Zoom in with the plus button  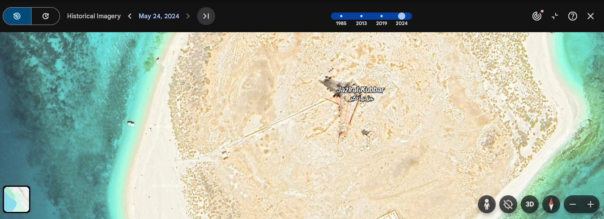click(x=591, y=204)
